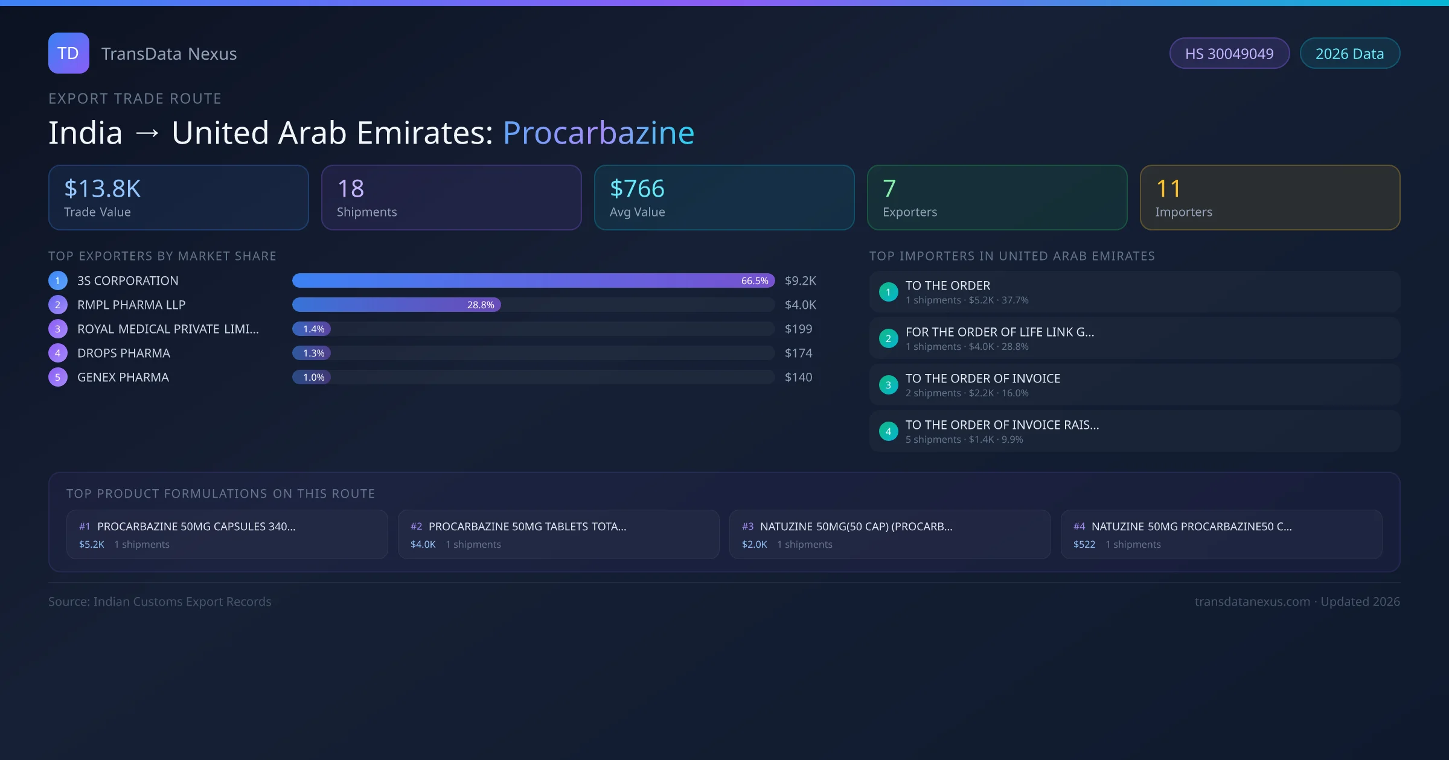Viewport: 1449px width, 760px height.
Task: Click the TD logo icon
Action: [68, 53]
